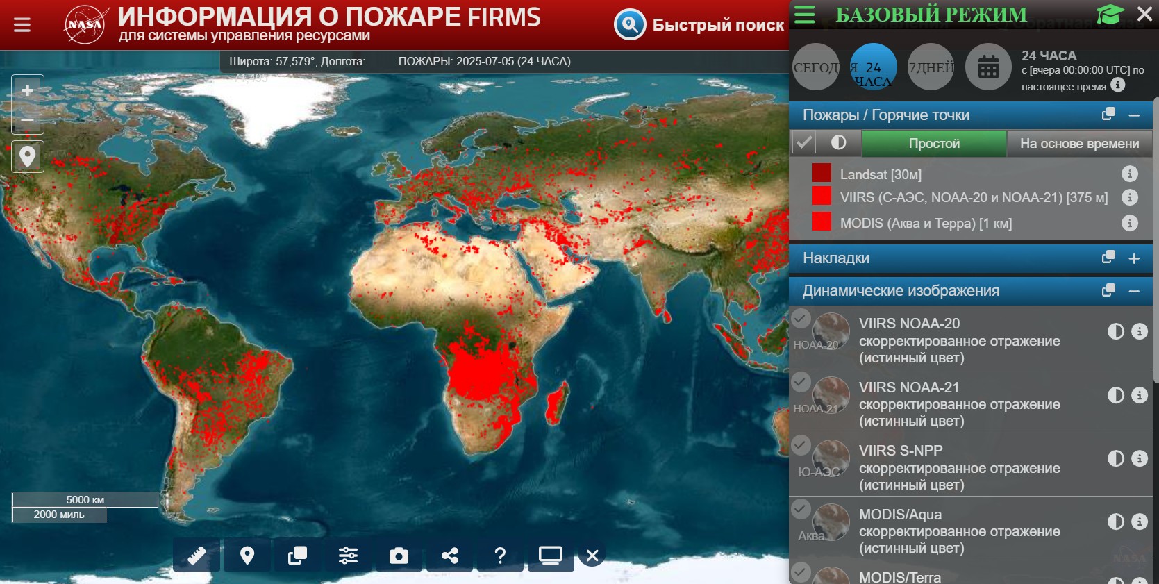1159x584 pixels.
Task: Select the 24 ЧАСА time range
Action: [874, 67]
